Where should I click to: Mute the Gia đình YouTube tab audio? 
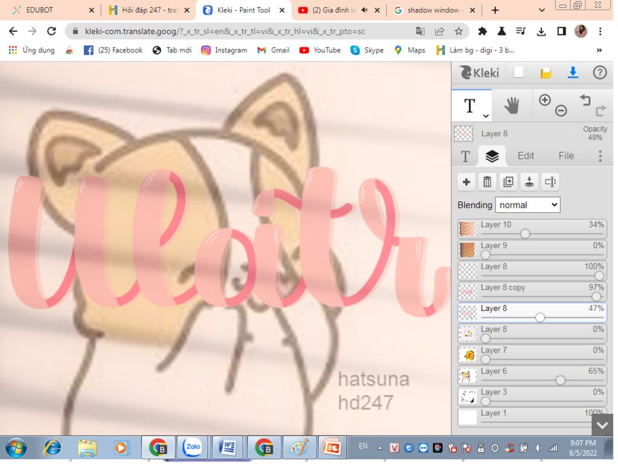pyautogui.click(x=364, y=10)
